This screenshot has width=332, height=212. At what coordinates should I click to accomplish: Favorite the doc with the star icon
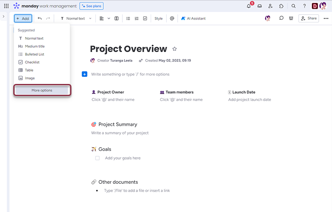click(x=174, y=49)
